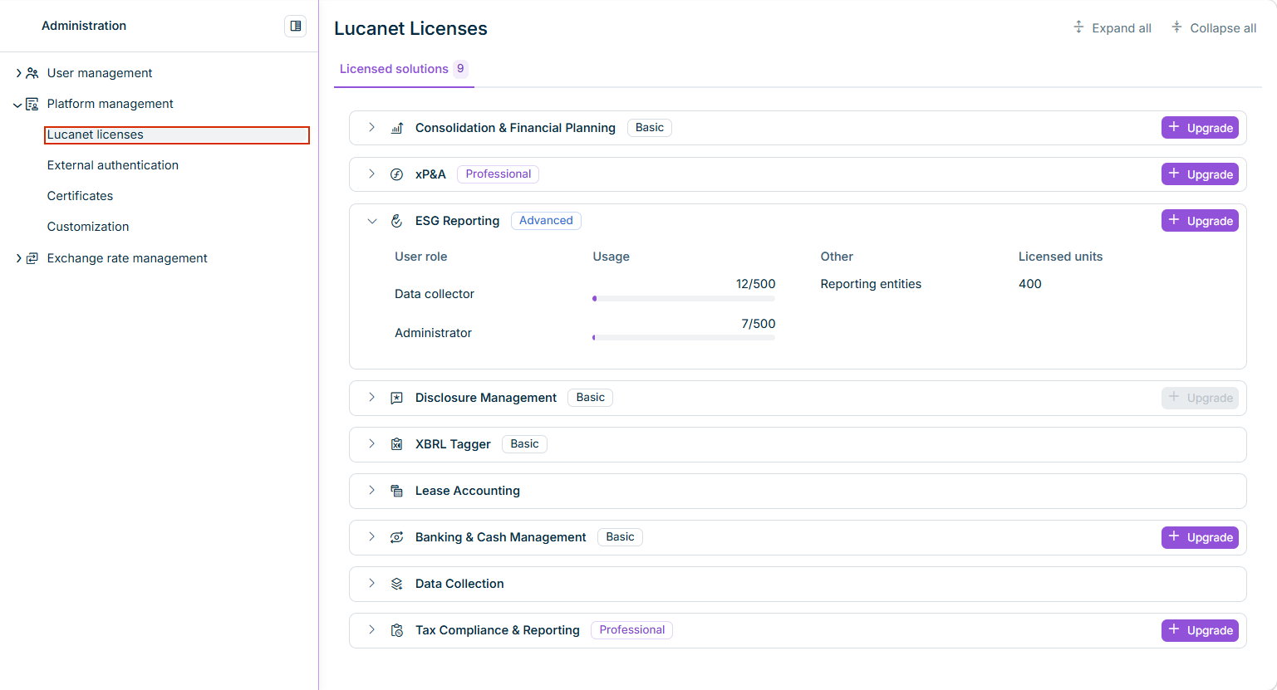This screenshot has height=690, width=1277.
Task: Click the Banking & Cash Management icon
Action: coord(397,537)
